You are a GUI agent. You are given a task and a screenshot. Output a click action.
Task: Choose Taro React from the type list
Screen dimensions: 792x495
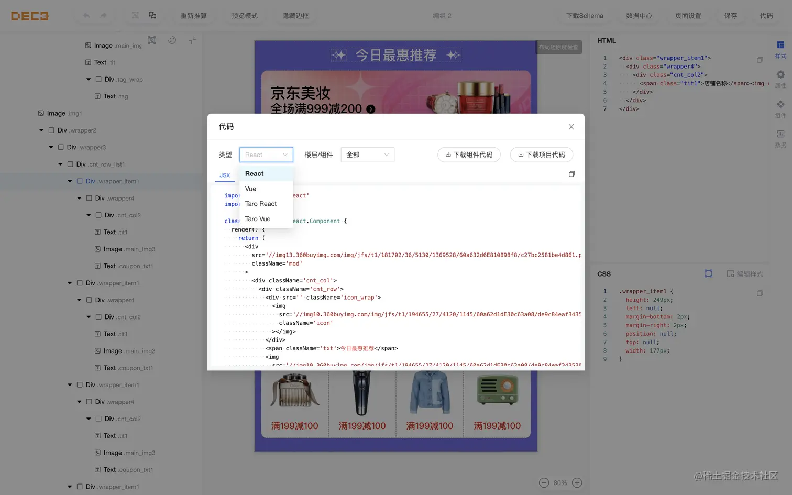(x=266, y=204)
